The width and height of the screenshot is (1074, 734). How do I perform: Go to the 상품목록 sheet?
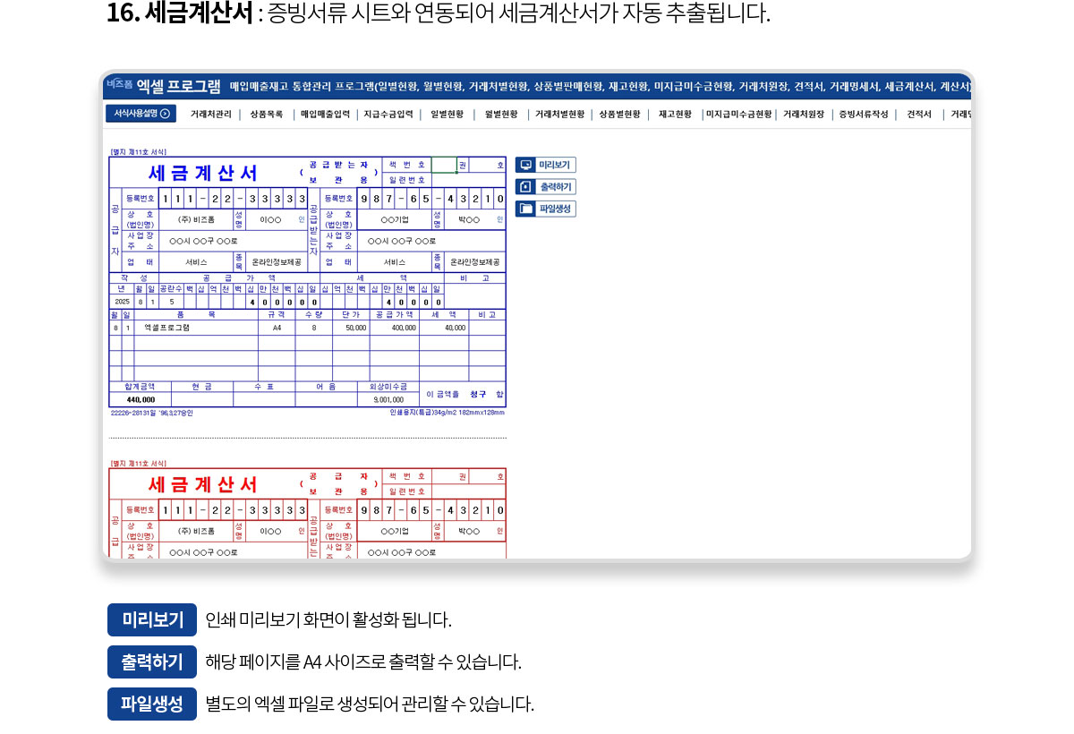coord(267,115)
